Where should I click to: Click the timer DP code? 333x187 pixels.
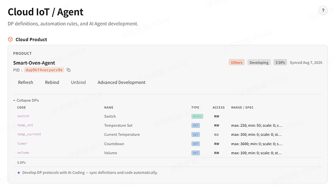click(22, 144)
